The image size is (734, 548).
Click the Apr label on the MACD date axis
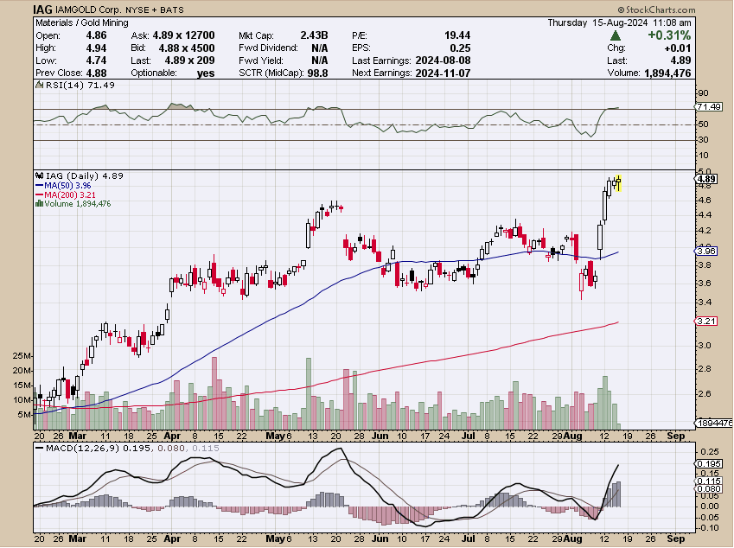coord(172,538)
